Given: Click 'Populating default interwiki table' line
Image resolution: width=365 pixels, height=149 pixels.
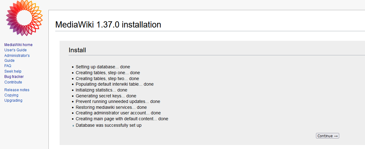Looking at the screenshot, I should click(115, 84).
